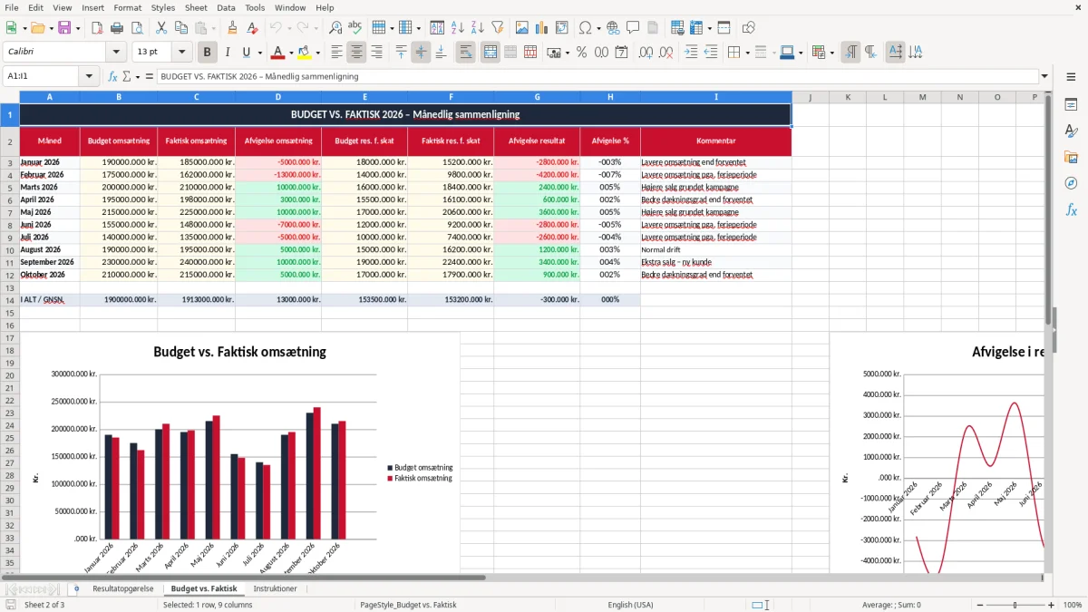Open the Format menu

coord(127,7)
